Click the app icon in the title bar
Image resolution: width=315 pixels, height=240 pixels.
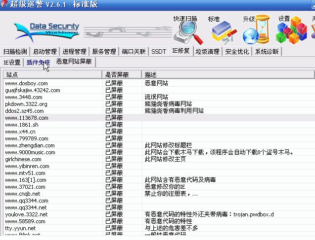5,5
